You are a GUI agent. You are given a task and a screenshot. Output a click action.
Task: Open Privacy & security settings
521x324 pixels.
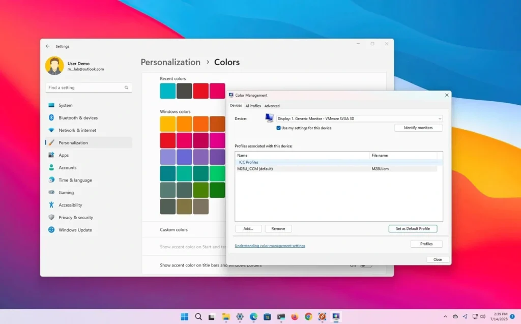77,217
